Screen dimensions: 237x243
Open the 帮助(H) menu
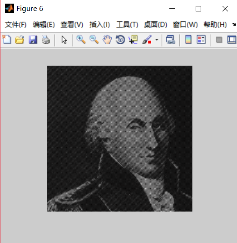coord(215,25)
